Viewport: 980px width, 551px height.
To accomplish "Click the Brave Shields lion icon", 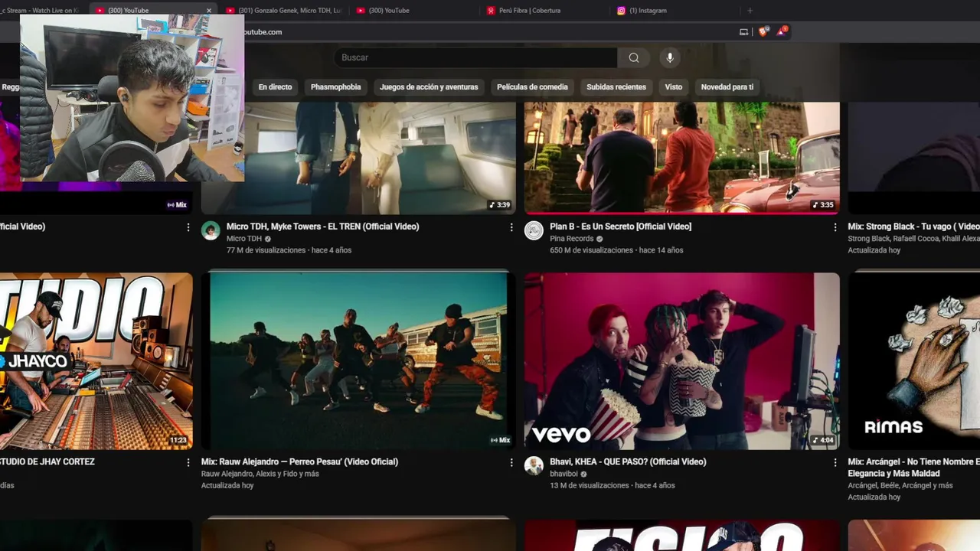I will [763, 31].
